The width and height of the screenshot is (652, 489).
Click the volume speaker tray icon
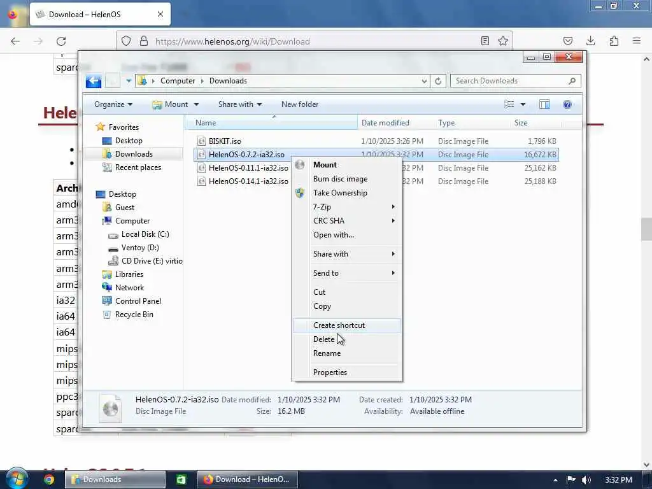click(586, 480)
